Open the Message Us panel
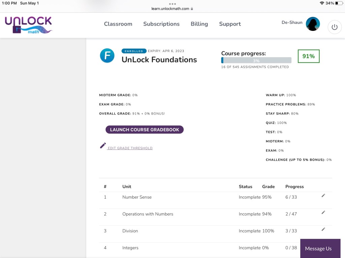The height and width of the screenshot is (258, 345). click(x=318, y=249)
